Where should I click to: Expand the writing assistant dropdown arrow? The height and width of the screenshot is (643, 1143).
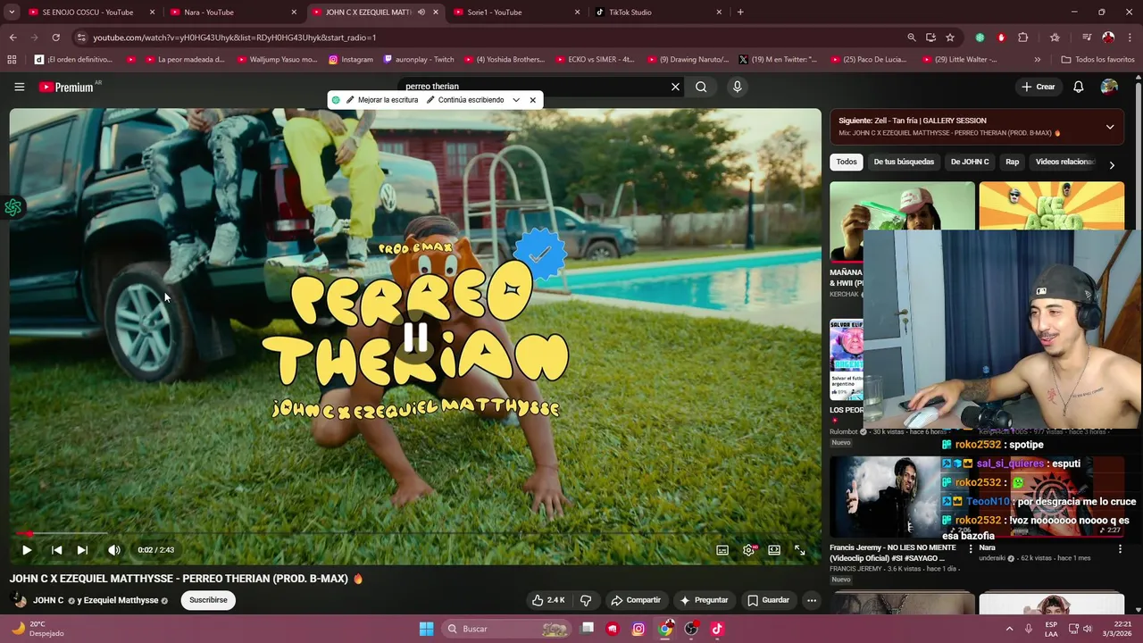(x=516, y=100)
